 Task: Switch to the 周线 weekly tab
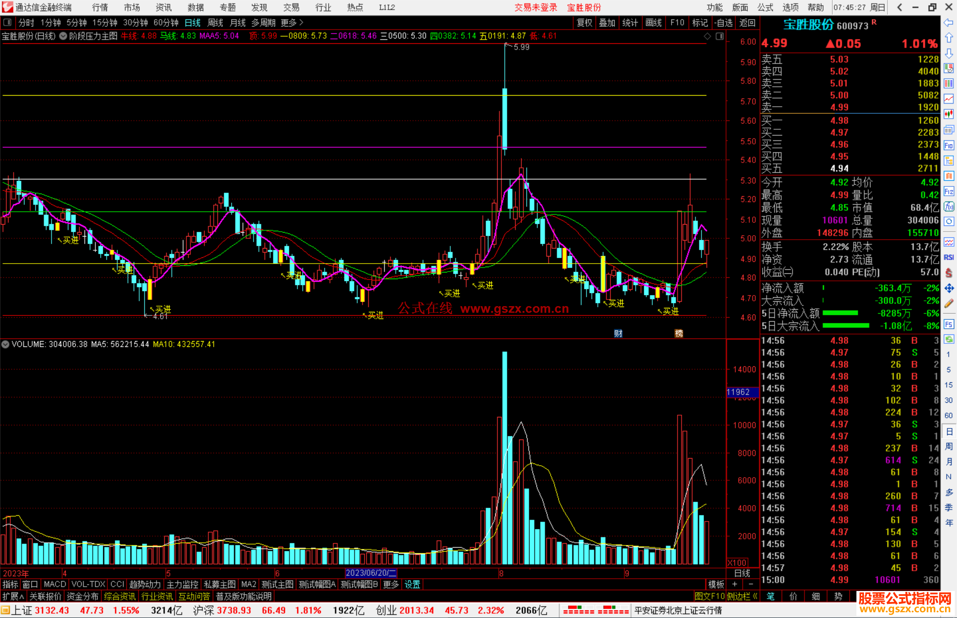(215, 23)
